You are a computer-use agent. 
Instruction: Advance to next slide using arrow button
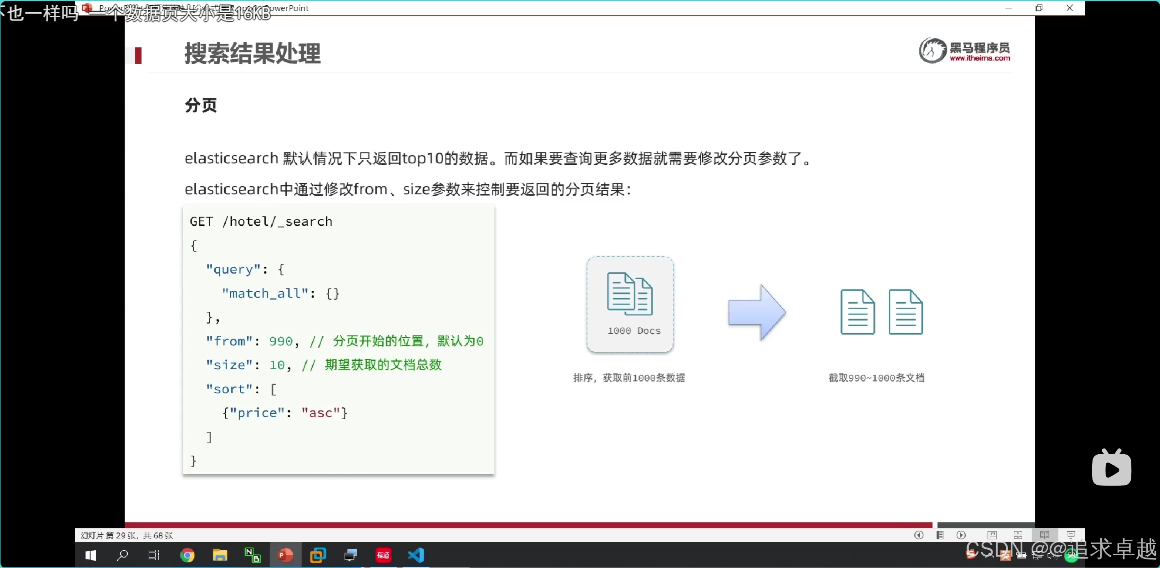[x=961, y=535]
